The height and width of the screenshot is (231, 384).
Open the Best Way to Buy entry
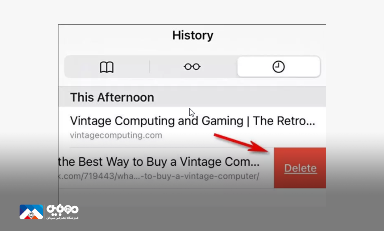pos(166,168)
